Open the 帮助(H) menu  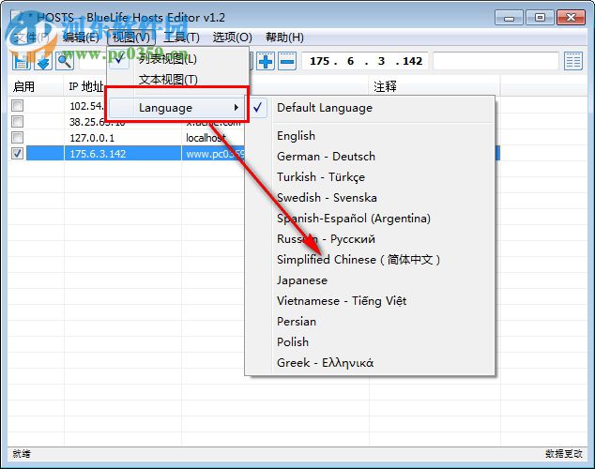coord(284,38)
